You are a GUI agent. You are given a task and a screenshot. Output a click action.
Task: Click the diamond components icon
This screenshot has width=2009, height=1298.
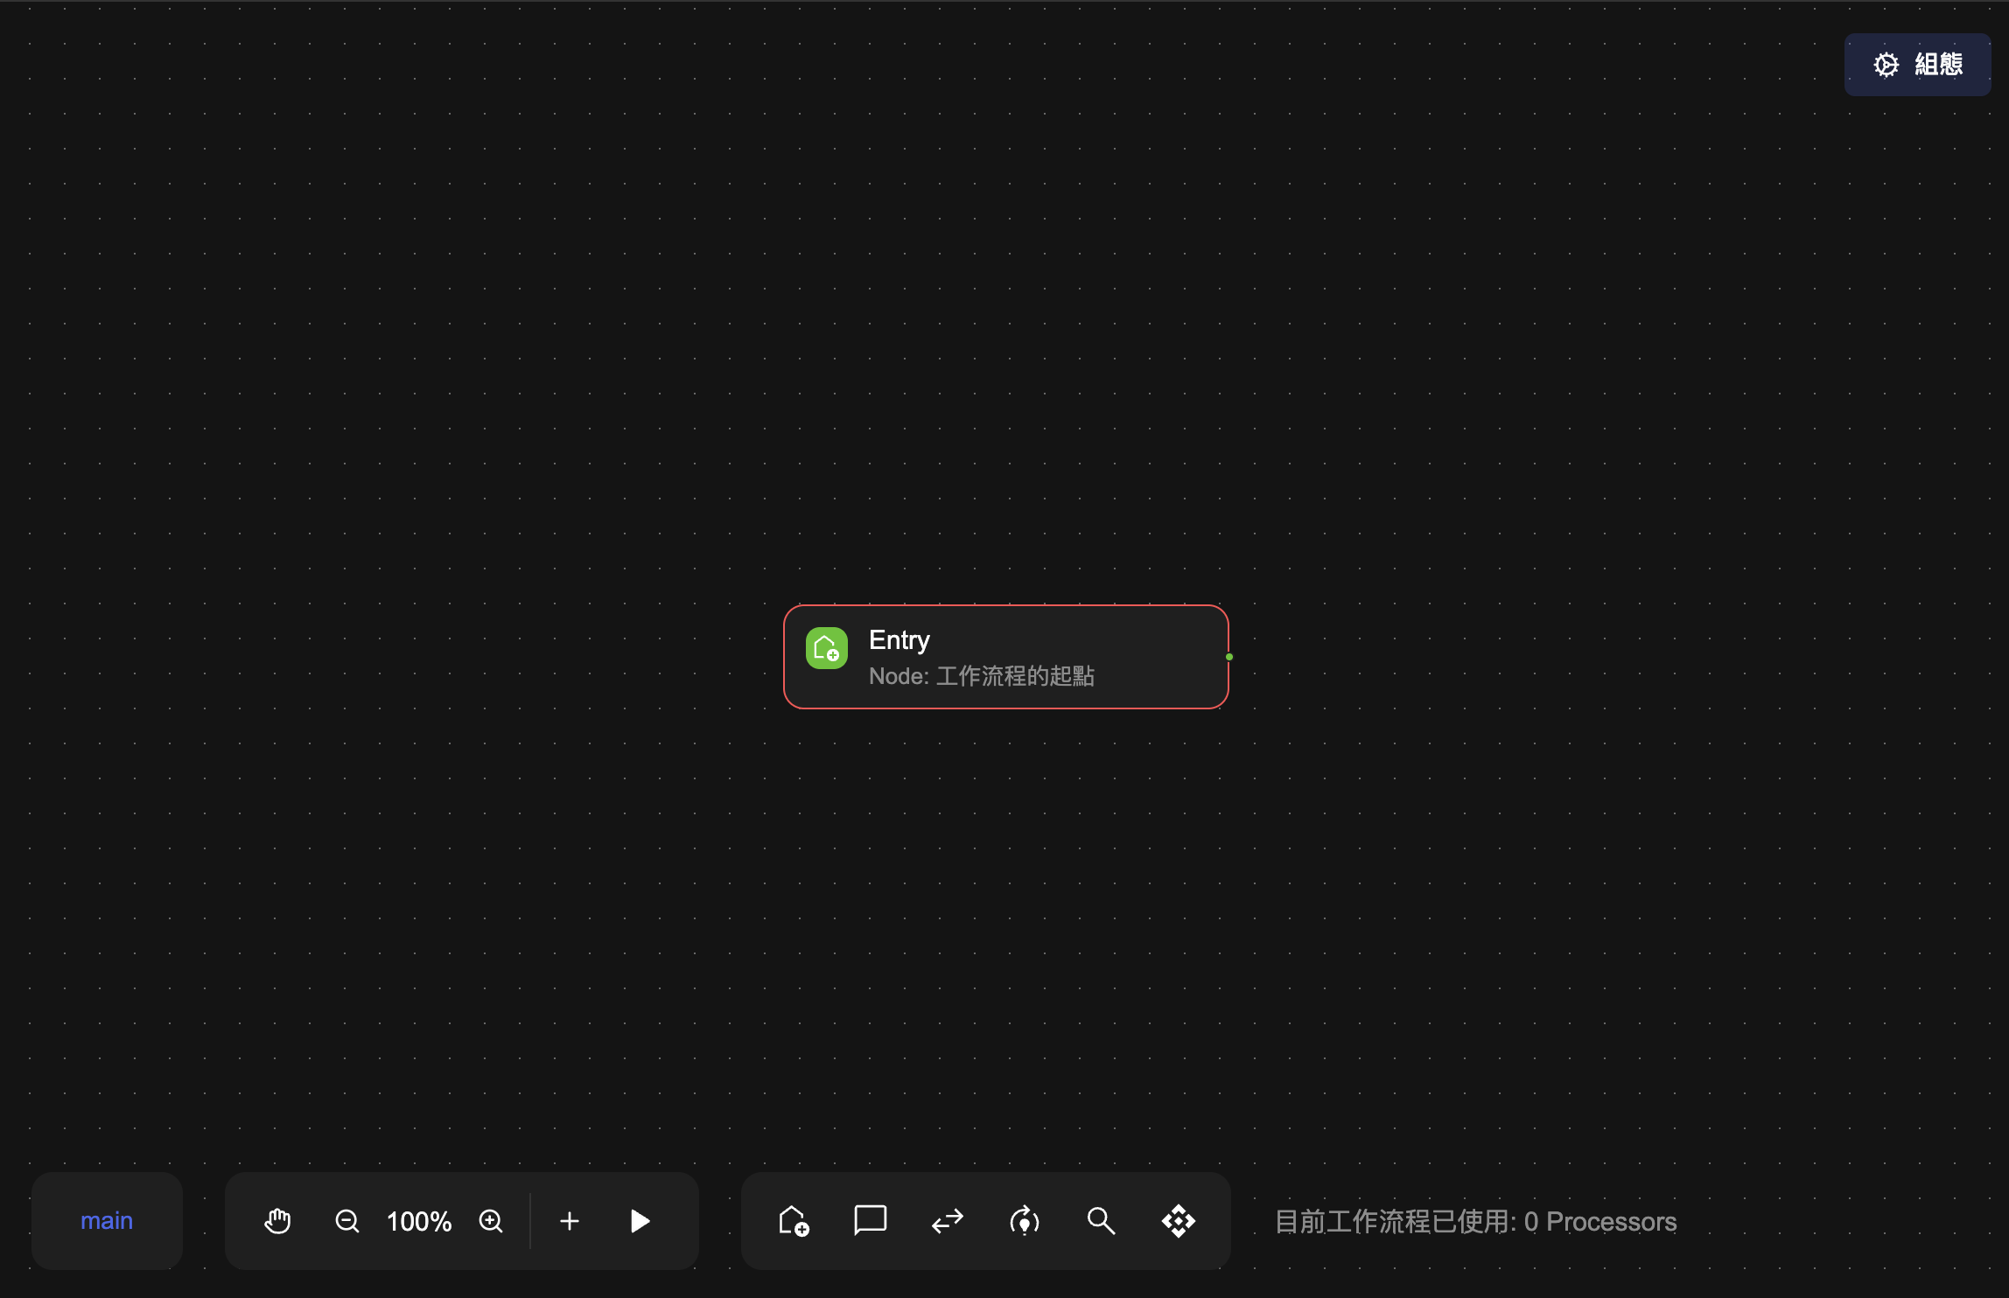pyautogui.click(x=1178, y=1221)
